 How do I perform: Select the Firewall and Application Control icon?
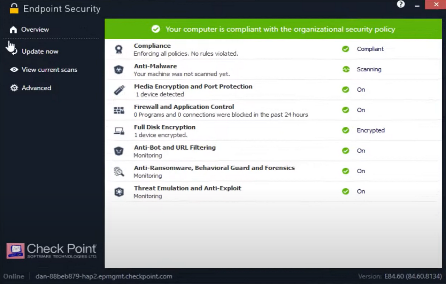pos(119,110)
